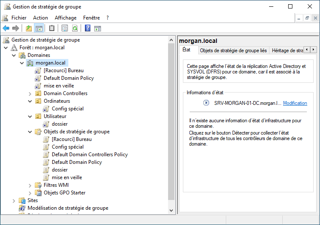
Task: Click the properties toolbar icon
Action: click(65, 28)
